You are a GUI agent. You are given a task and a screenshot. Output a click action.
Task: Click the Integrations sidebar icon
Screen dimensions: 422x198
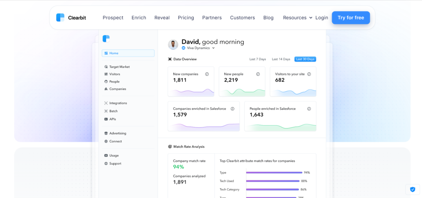pyautogui.click(x=106, y=103)
